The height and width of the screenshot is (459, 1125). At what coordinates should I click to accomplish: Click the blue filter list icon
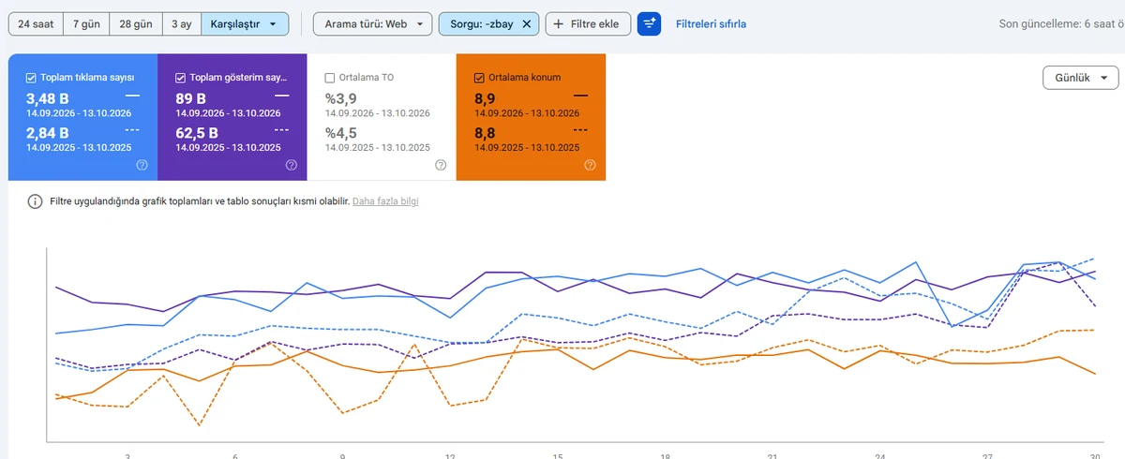649,23
